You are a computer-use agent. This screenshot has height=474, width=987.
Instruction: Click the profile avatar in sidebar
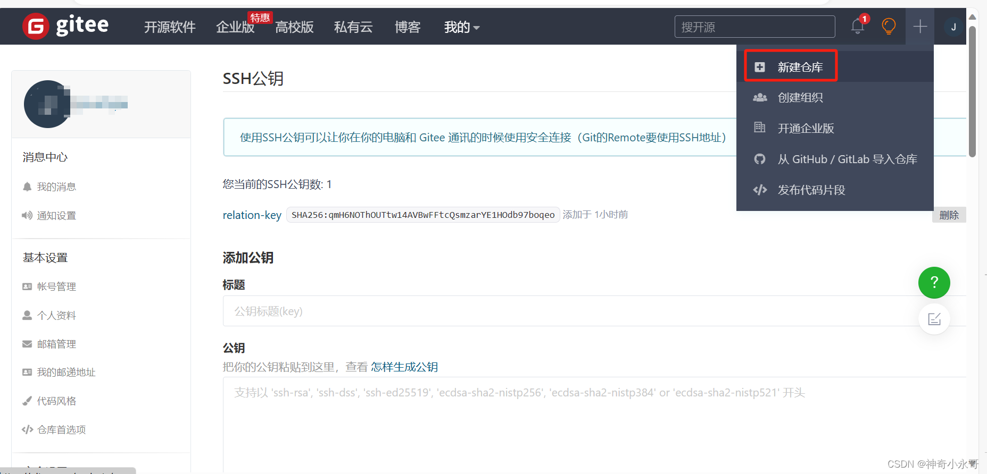click(47, 104)
